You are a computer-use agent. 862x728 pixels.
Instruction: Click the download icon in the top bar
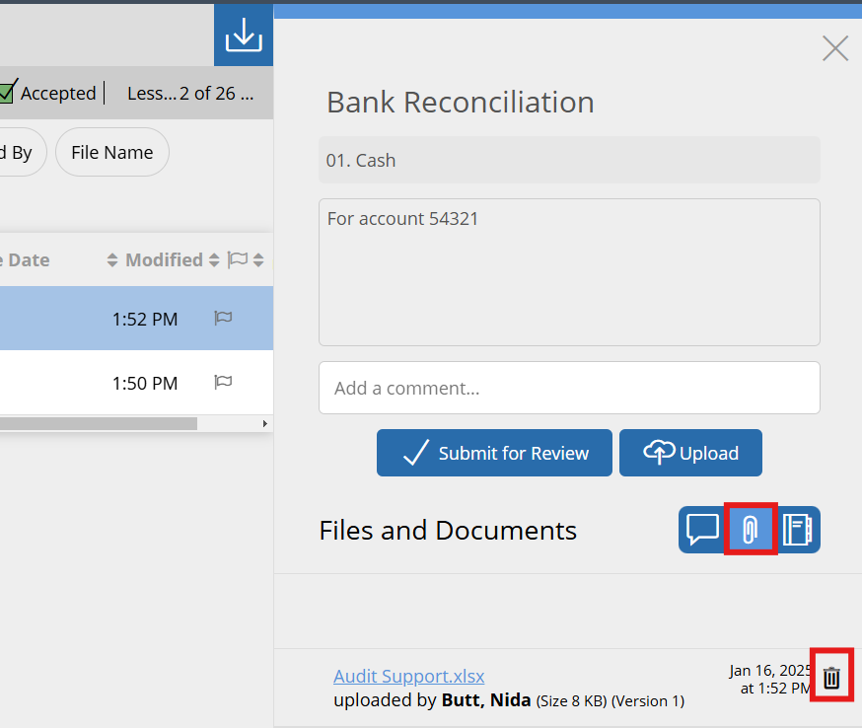click(x=243, y=36)
